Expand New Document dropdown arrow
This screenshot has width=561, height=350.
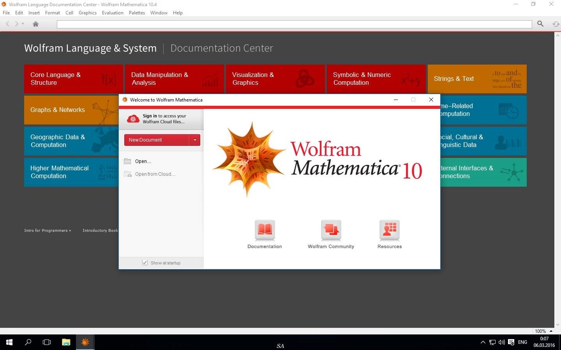[195, 140]
